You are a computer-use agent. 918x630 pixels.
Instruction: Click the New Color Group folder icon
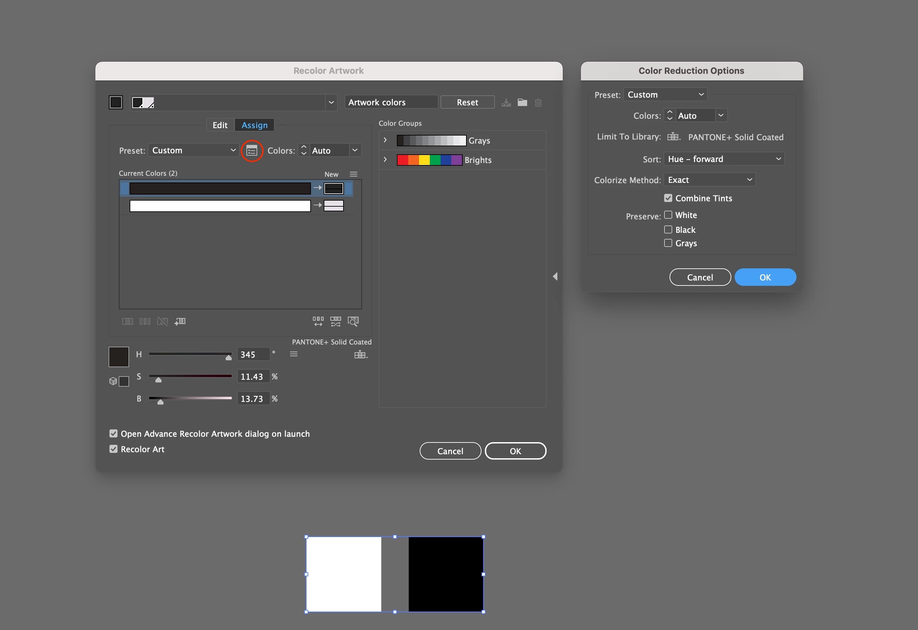click(522, 103)
